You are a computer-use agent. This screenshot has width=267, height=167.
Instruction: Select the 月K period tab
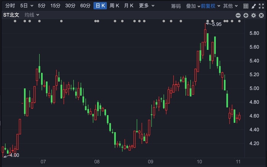[129, 6]
